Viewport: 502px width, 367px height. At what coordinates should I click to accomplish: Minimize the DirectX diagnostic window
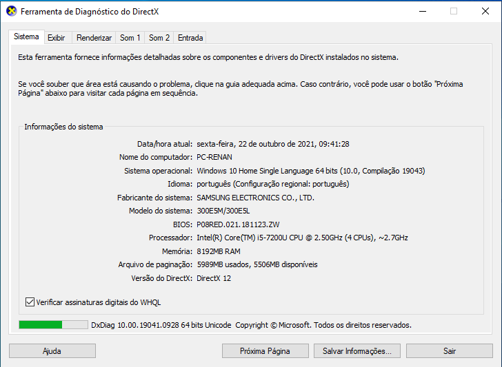421,12
